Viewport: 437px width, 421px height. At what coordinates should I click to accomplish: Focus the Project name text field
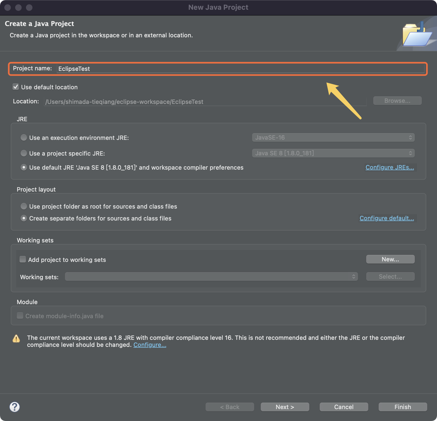point(241,69)
